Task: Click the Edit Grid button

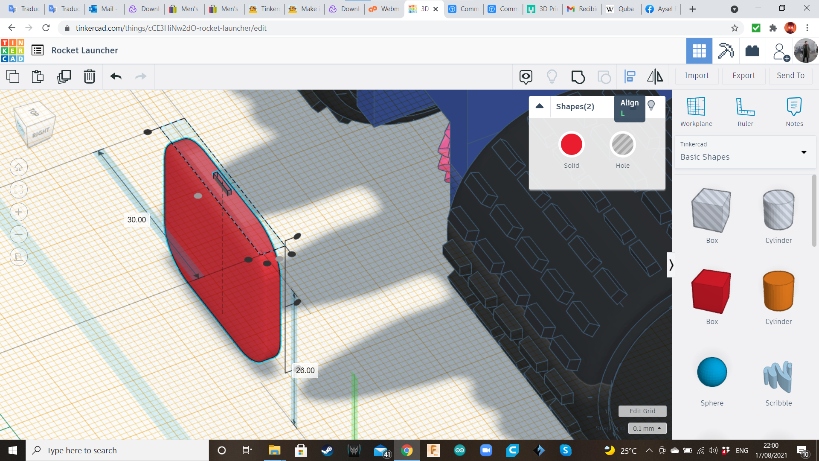Action: pos(642,411)
